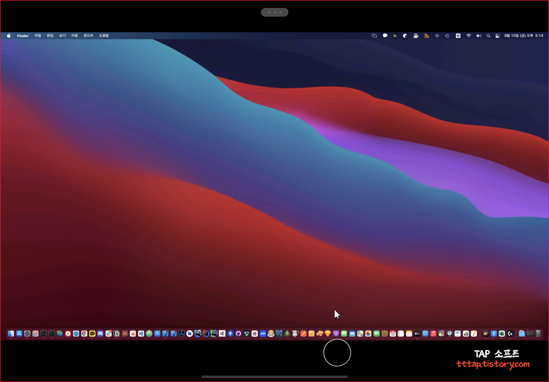Screen dimensions: 549x382
Task: Open DataGrip from the Dock
Action: (214, 333)
